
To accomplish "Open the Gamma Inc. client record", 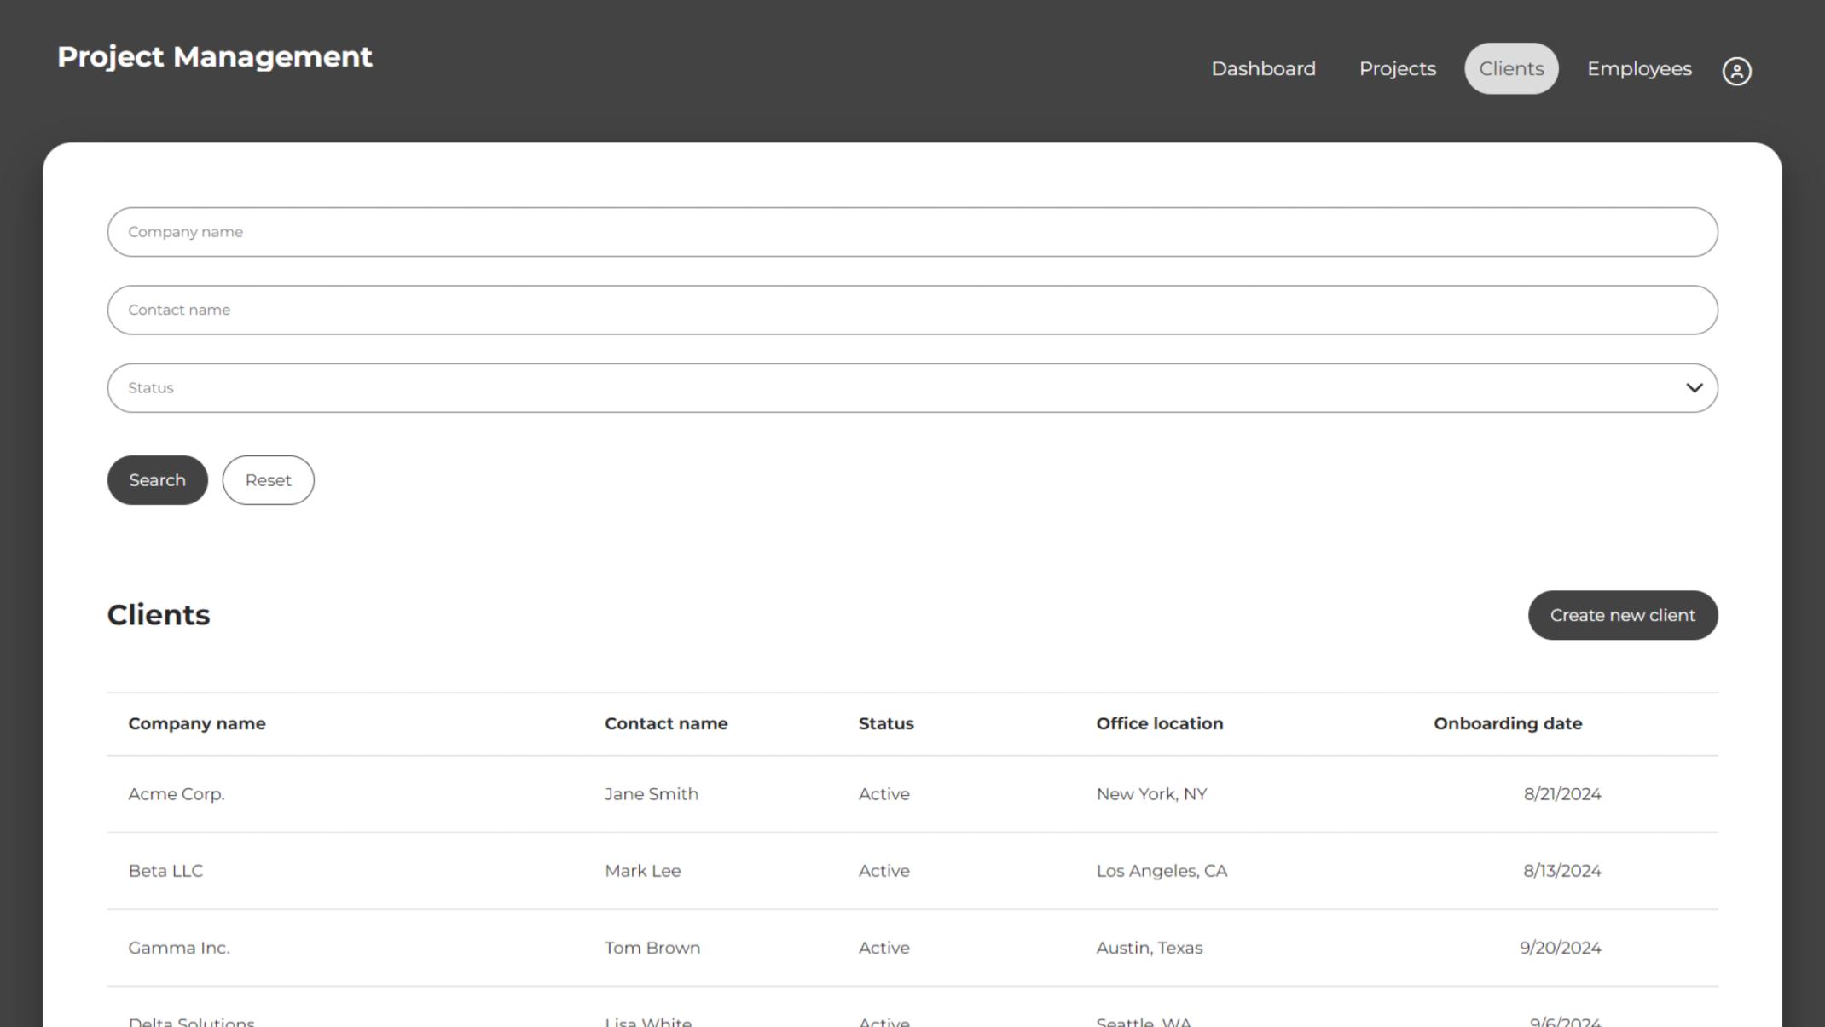I will [x=179, y=947].
